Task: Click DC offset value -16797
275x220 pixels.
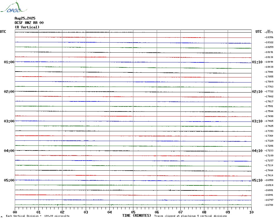Action: pos(269,200)
